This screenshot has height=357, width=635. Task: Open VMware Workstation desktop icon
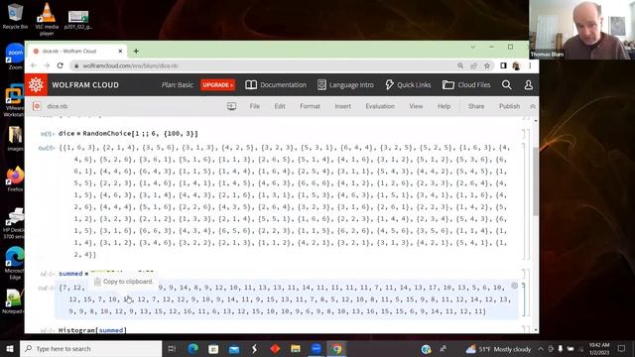15,100
